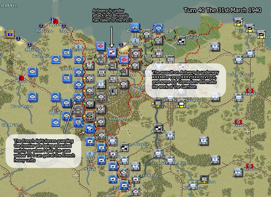
Task: Select the German tank division 19 23
Action: point(135,179)
